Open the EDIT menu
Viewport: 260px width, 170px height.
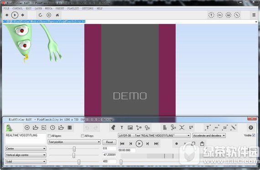(29, 8)
